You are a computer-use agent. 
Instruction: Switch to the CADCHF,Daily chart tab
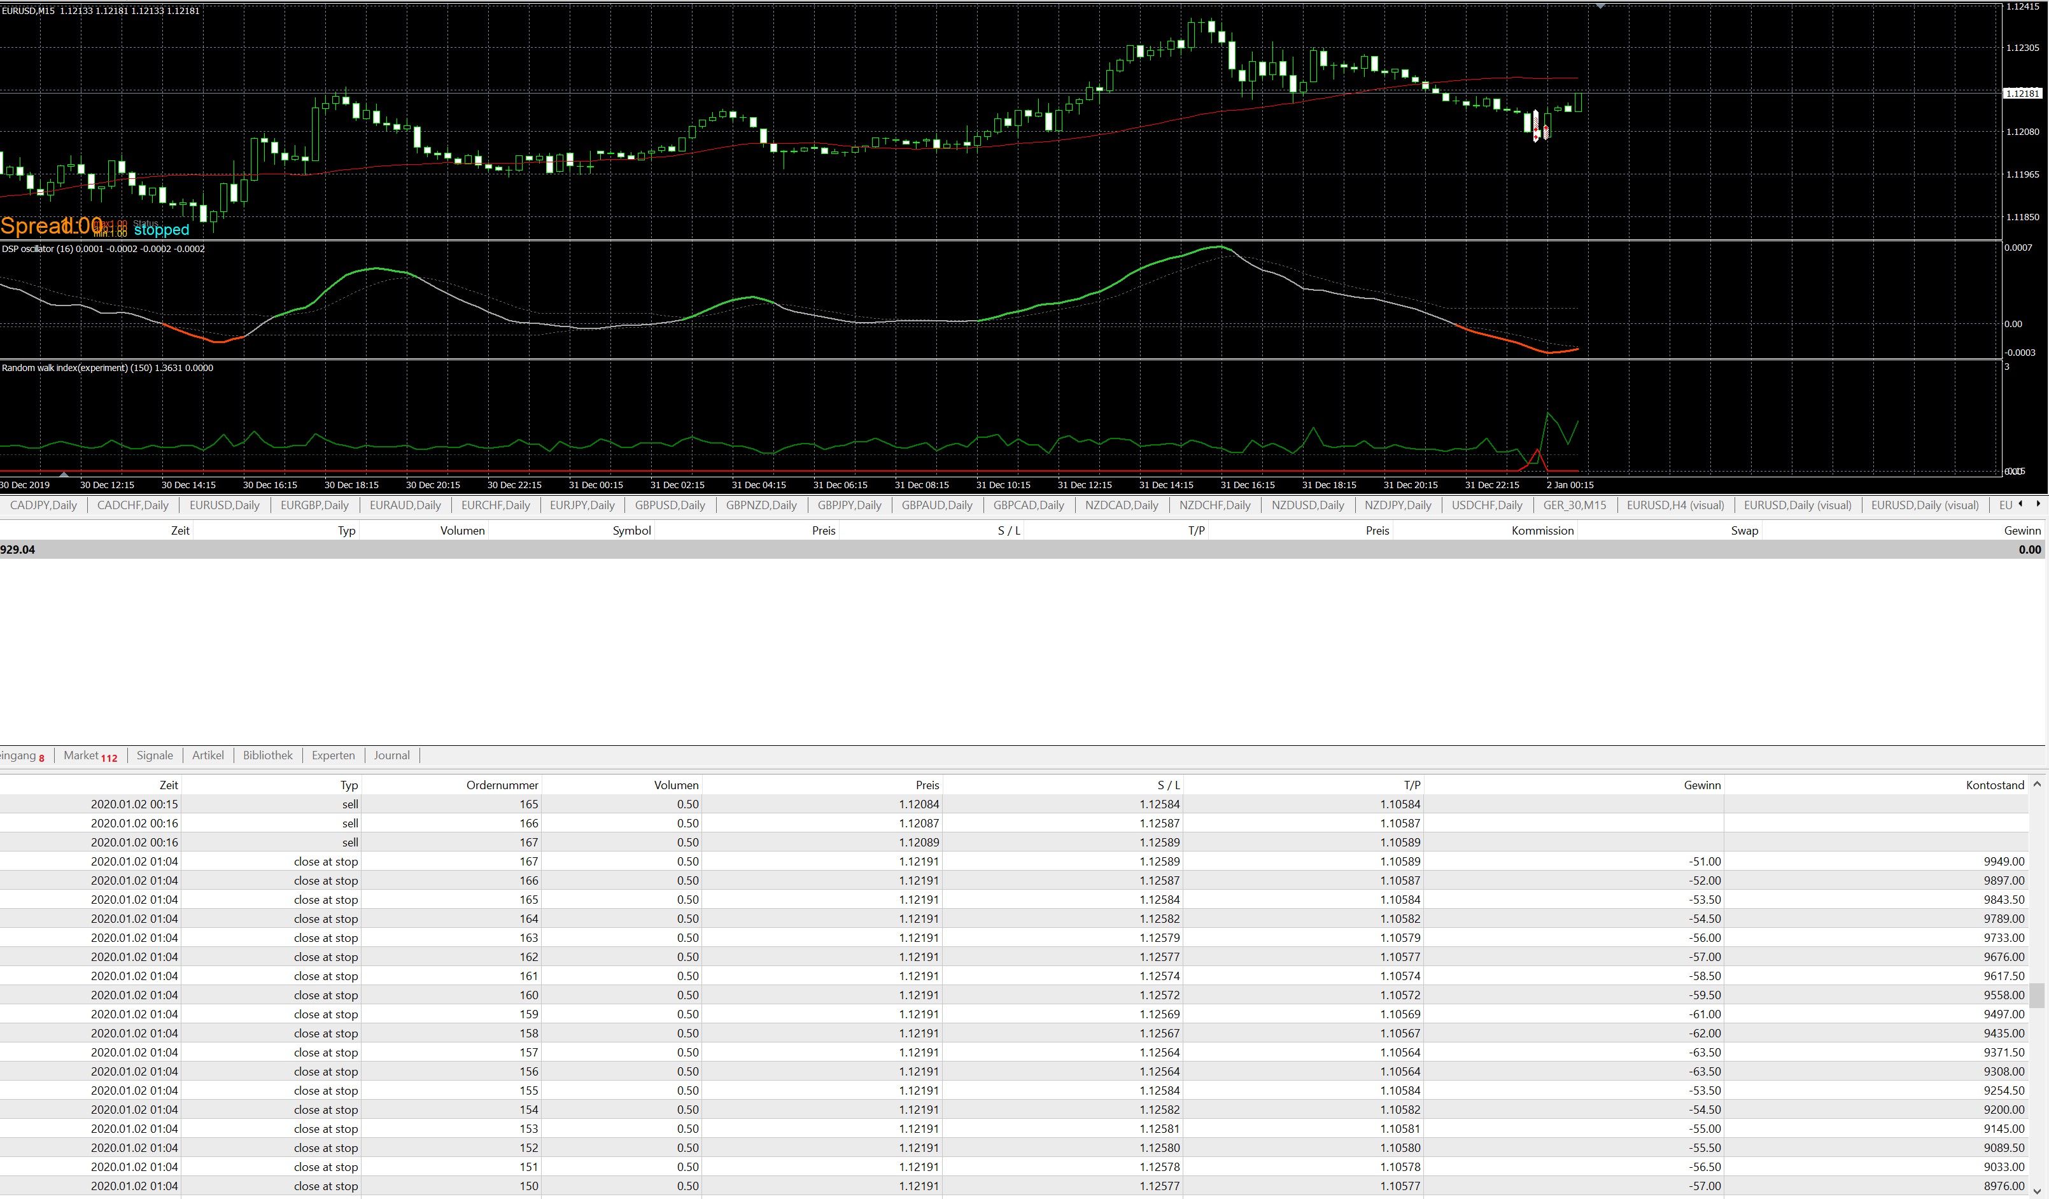click(x=132, y=505)
